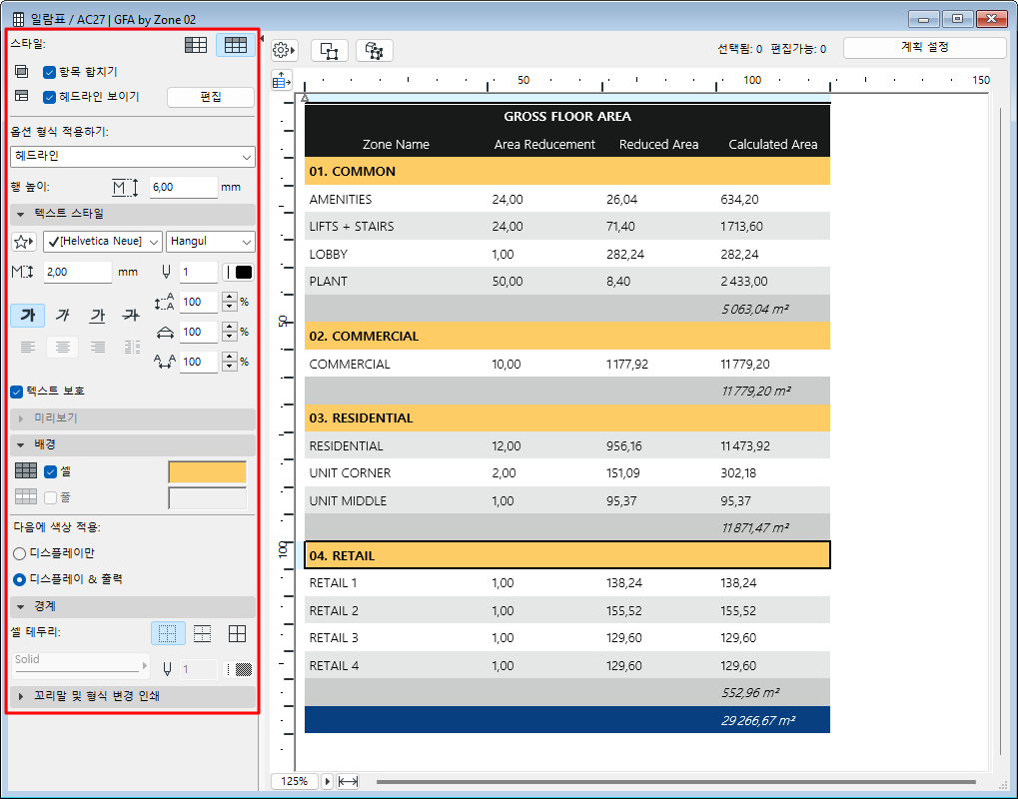1018x799 pixels.
Task: Select the underline text style icon
Action: tap(97, 316)
